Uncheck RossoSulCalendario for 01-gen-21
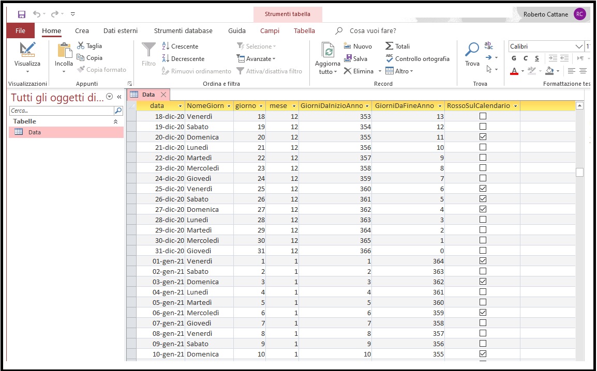The height and width of the screenshot is (371, 597). coord(483,261)
